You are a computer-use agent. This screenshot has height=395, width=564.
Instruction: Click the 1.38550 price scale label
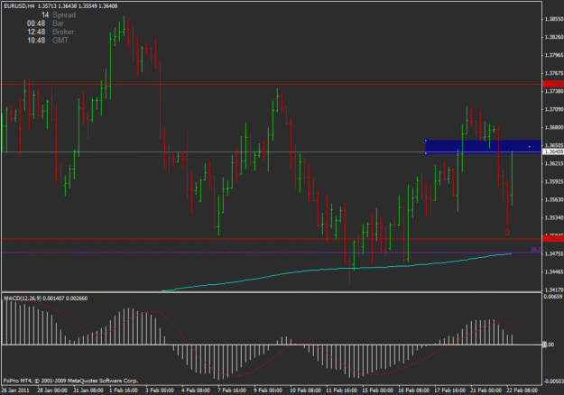click(x=554, y=19)
